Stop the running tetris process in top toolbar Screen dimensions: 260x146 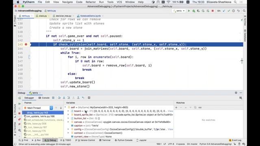pyautogui.click(x=212, y=11)
